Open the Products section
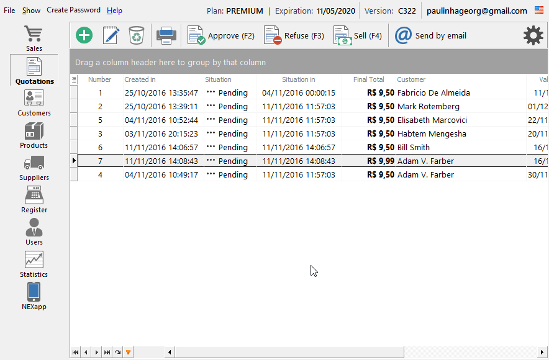This screenshot has height=360, width=549. coord(34,135)
